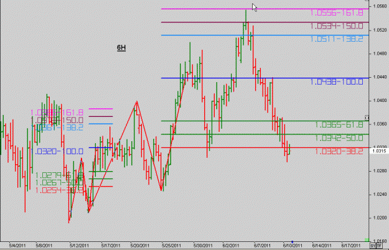Click the TF timeframe button

(x=379, y=246)
